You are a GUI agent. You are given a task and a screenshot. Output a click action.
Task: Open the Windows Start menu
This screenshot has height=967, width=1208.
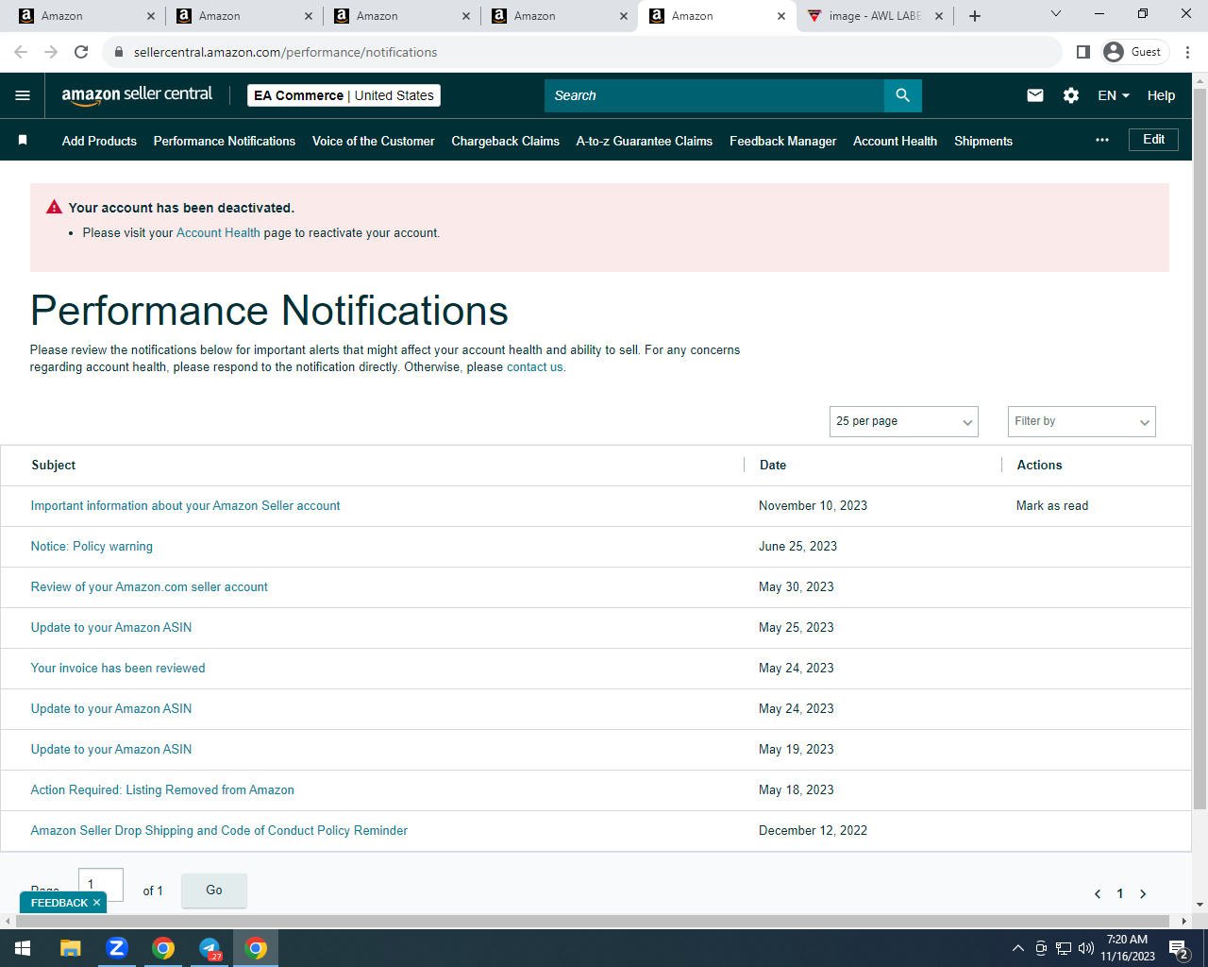[23, 948]
